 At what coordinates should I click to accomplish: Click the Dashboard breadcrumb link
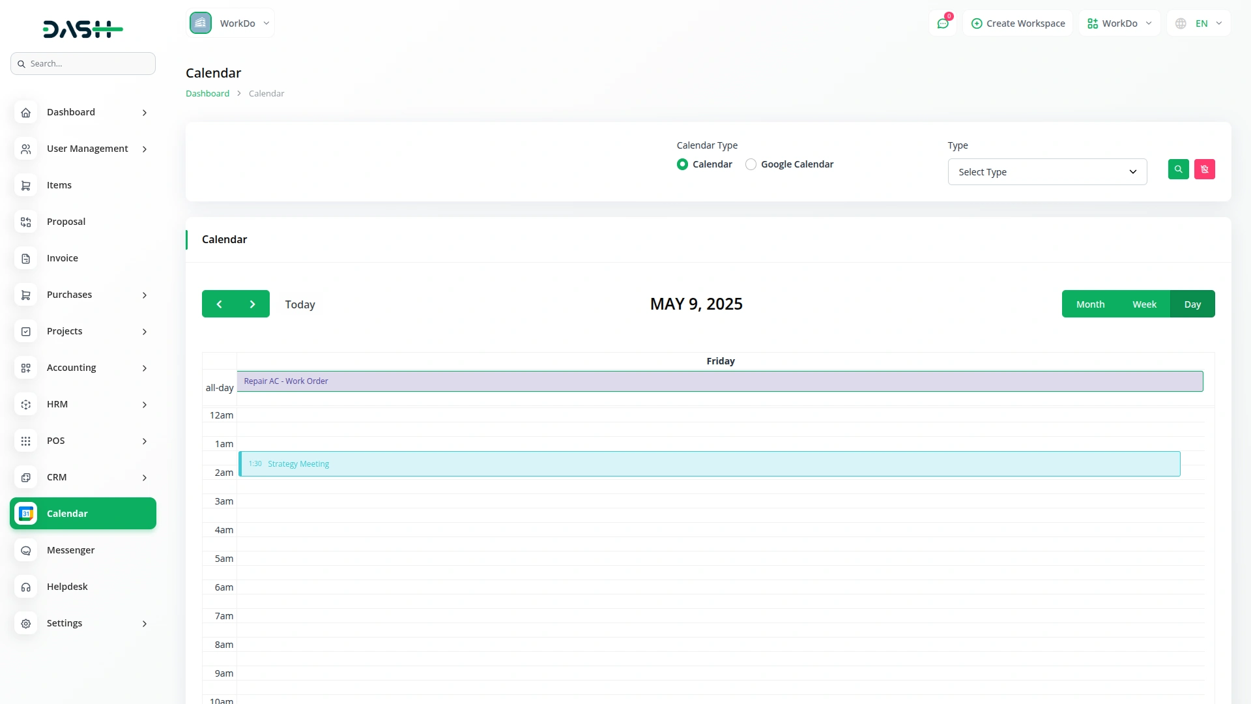click(x=207, y=93)
